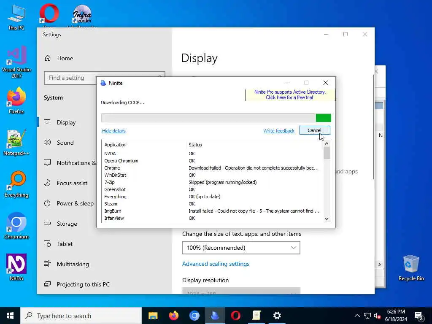
Task: Click right scroll arrow in background window
Action: point(380,264)
